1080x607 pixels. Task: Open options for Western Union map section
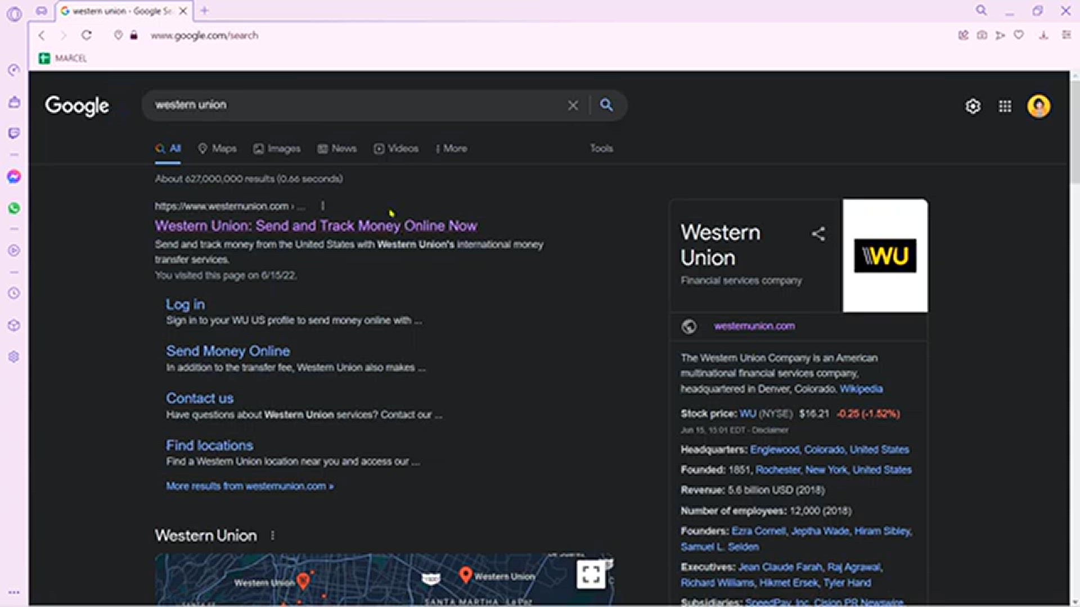(x=272, y=536)
